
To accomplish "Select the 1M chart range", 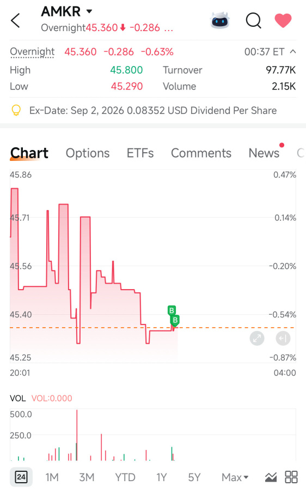I will (52, 477).
